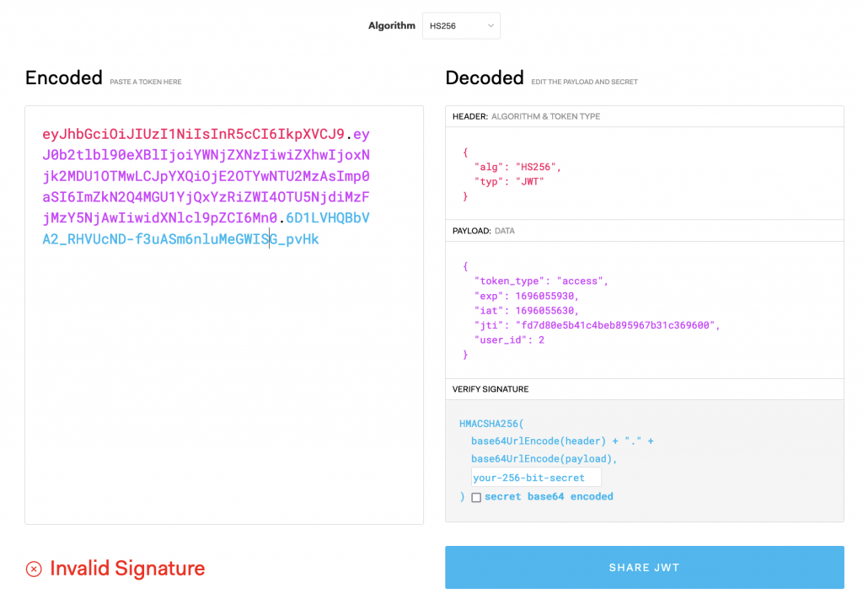863x604 pixels.
Task: Select the PAYLOAD: DATA section label
Action: click(483, 231)
